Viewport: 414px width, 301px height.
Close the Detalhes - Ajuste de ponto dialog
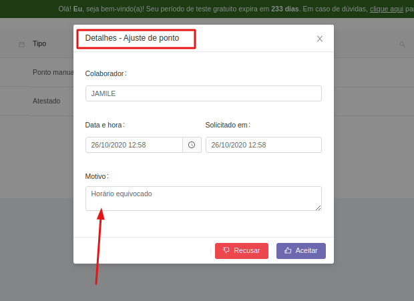coord(320,39)
